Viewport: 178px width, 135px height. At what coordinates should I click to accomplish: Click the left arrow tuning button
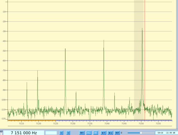tap(61, 133)
